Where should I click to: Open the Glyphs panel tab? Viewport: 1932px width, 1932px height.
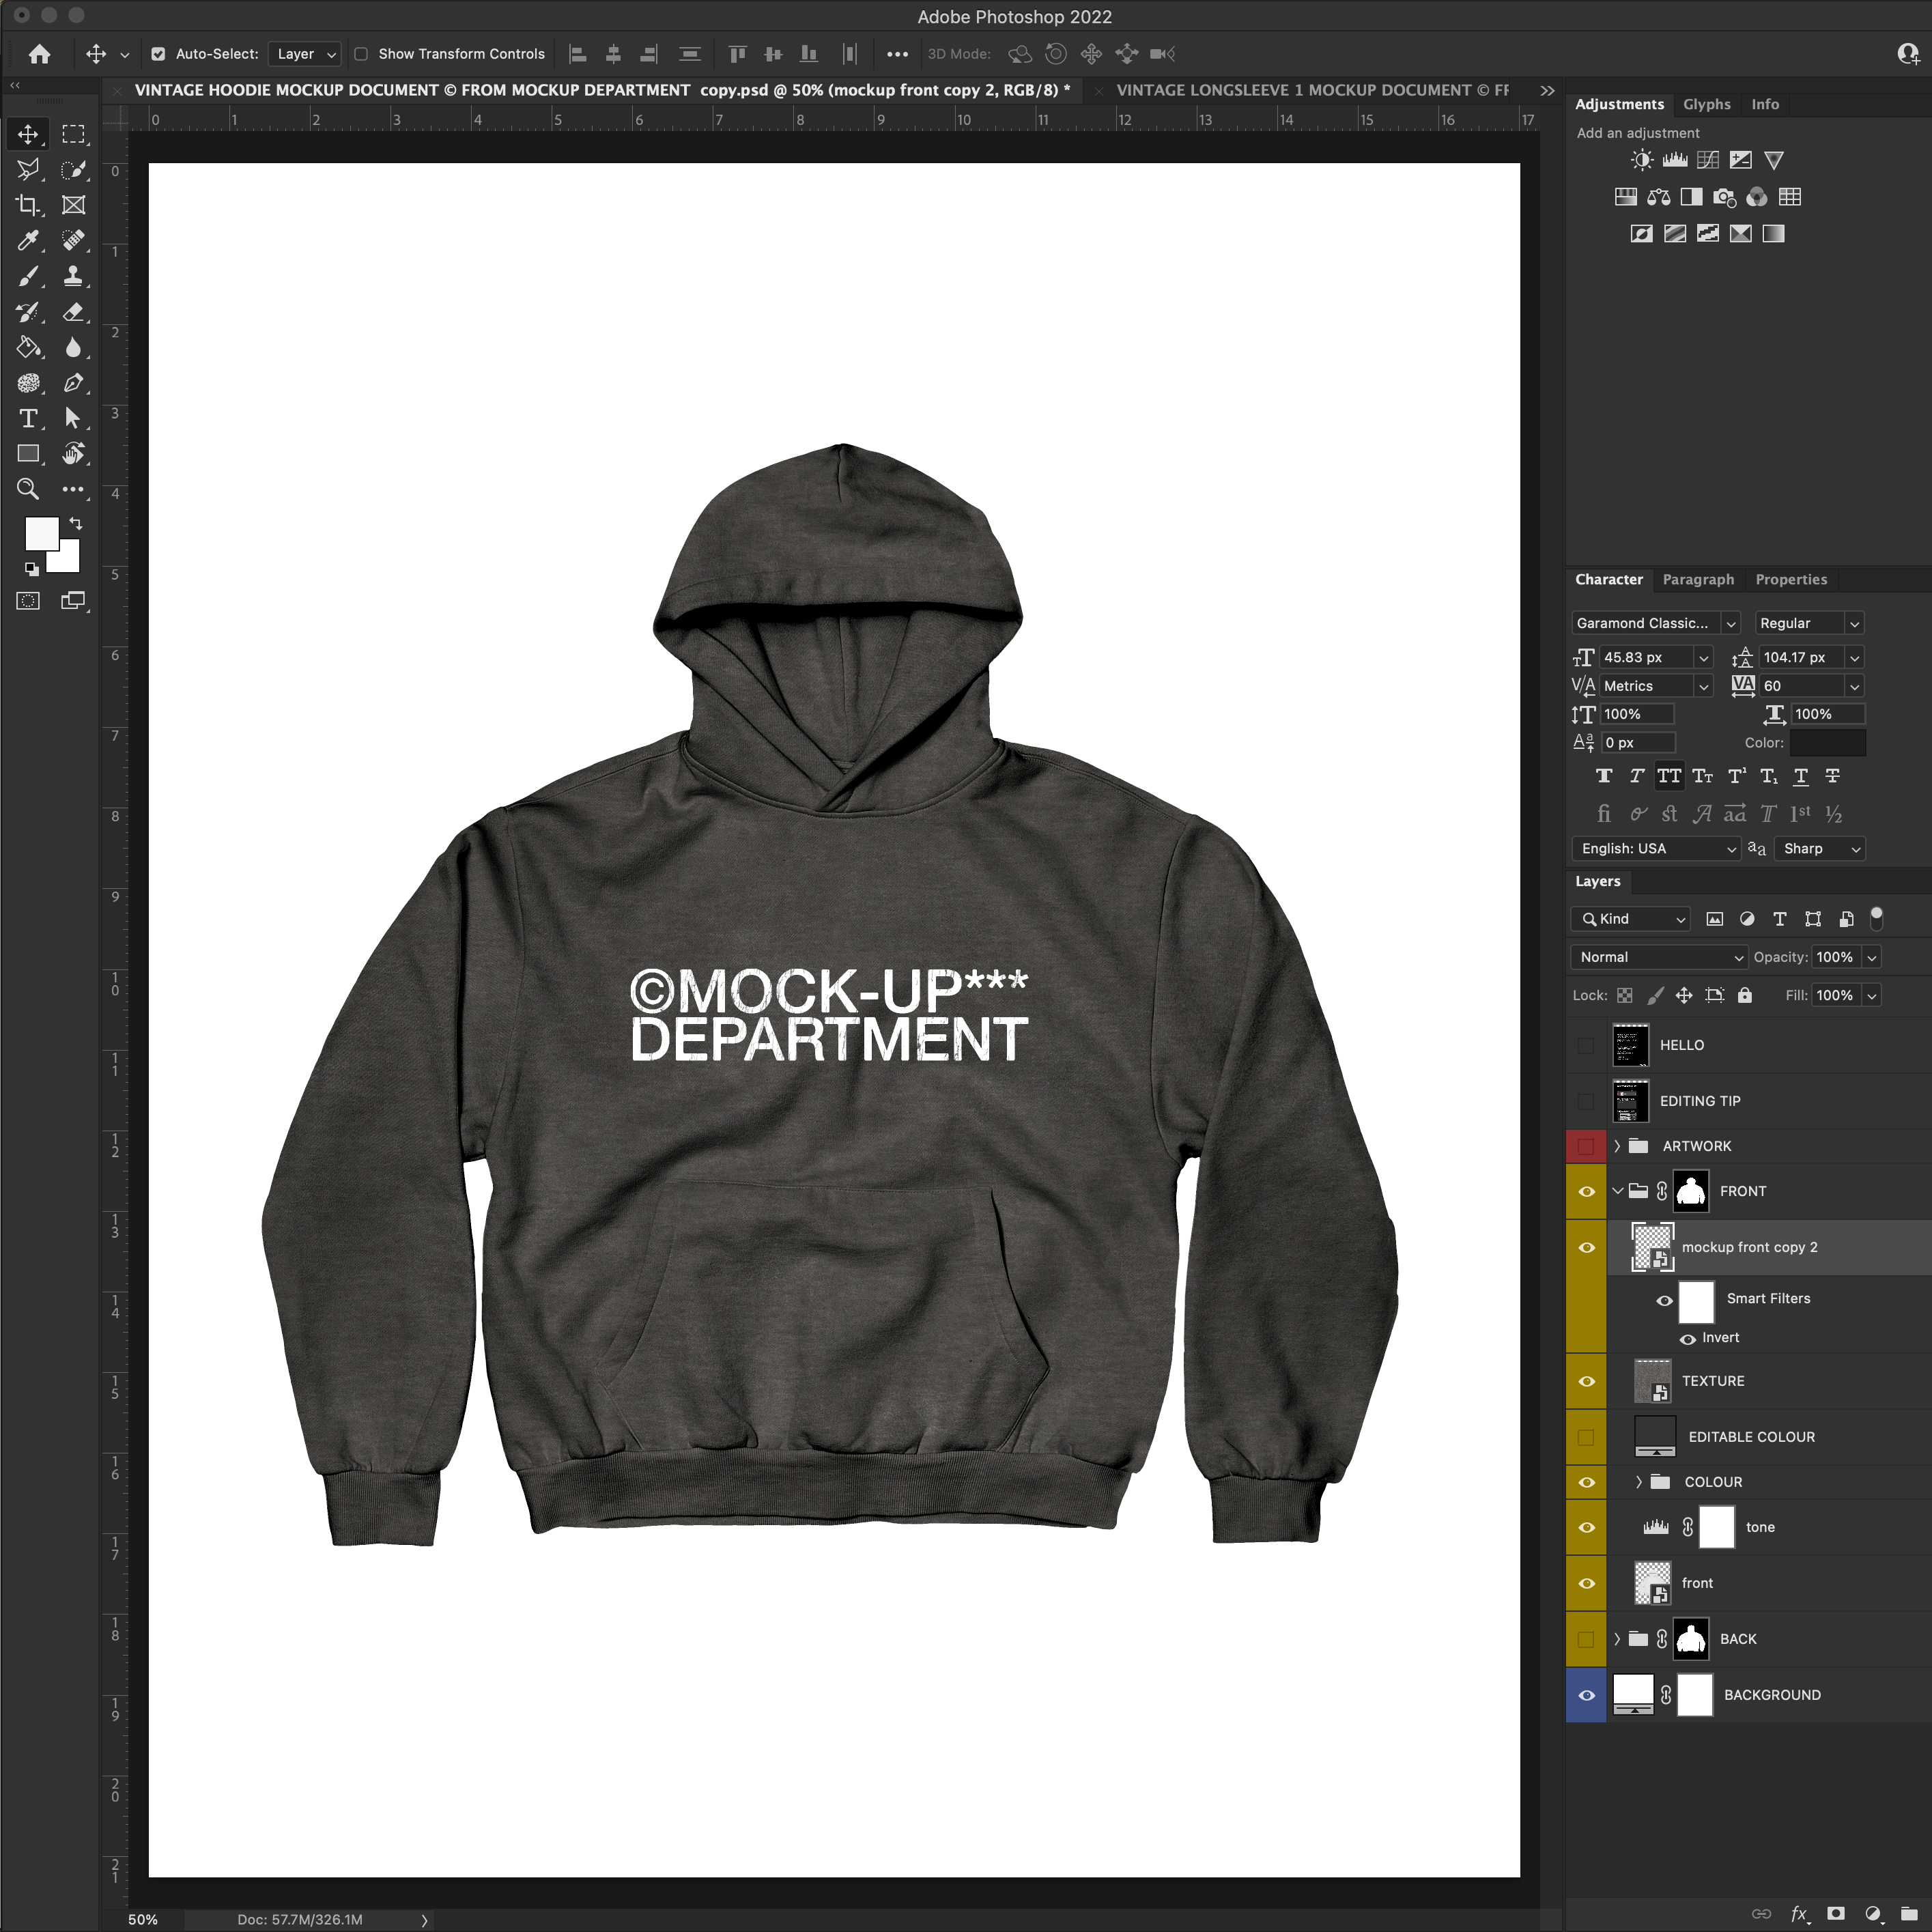(1706, 104)
